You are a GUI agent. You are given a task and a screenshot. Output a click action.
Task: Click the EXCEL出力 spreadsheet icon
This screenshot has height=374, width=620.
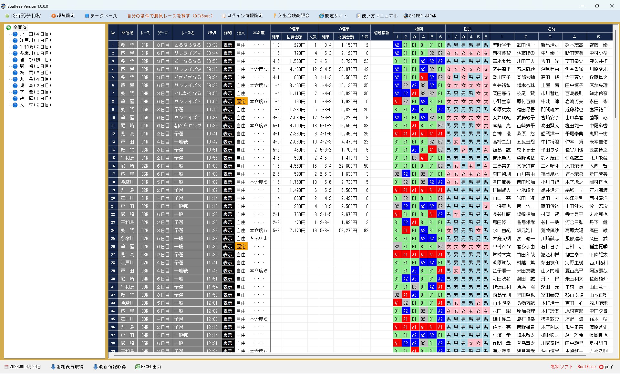coord(138,367)
